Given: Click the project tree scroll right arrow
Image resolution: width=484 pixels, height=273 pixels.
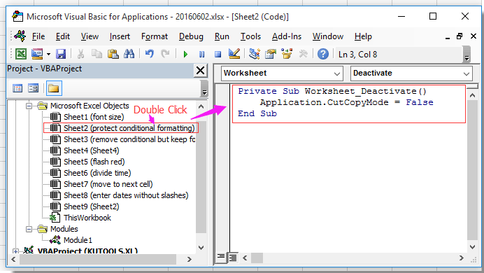Looking at the screenshot, I should coord(190,260).
